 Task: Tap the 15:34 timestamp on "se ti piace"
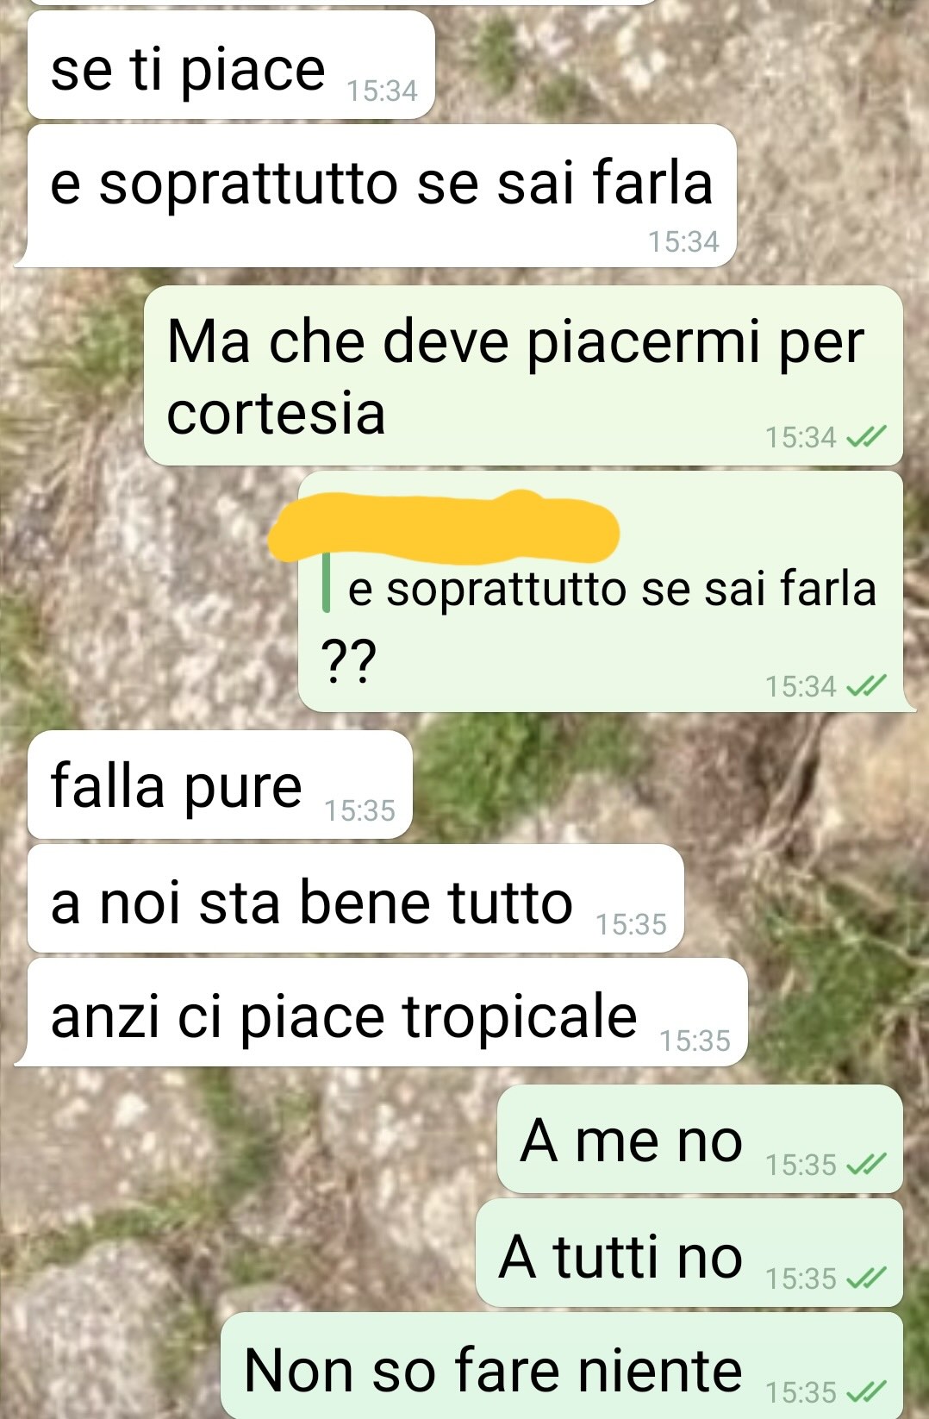point(382,91)
